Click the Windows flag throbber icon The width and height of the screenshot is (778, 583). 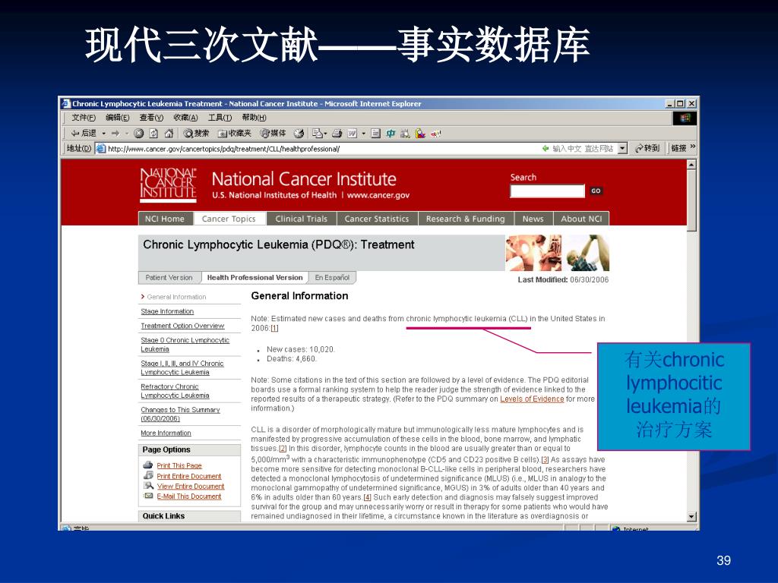[685, 118]
